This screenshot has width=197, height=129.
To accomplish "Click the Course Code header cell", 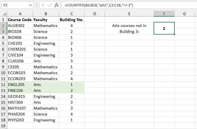I will (20, 20).
